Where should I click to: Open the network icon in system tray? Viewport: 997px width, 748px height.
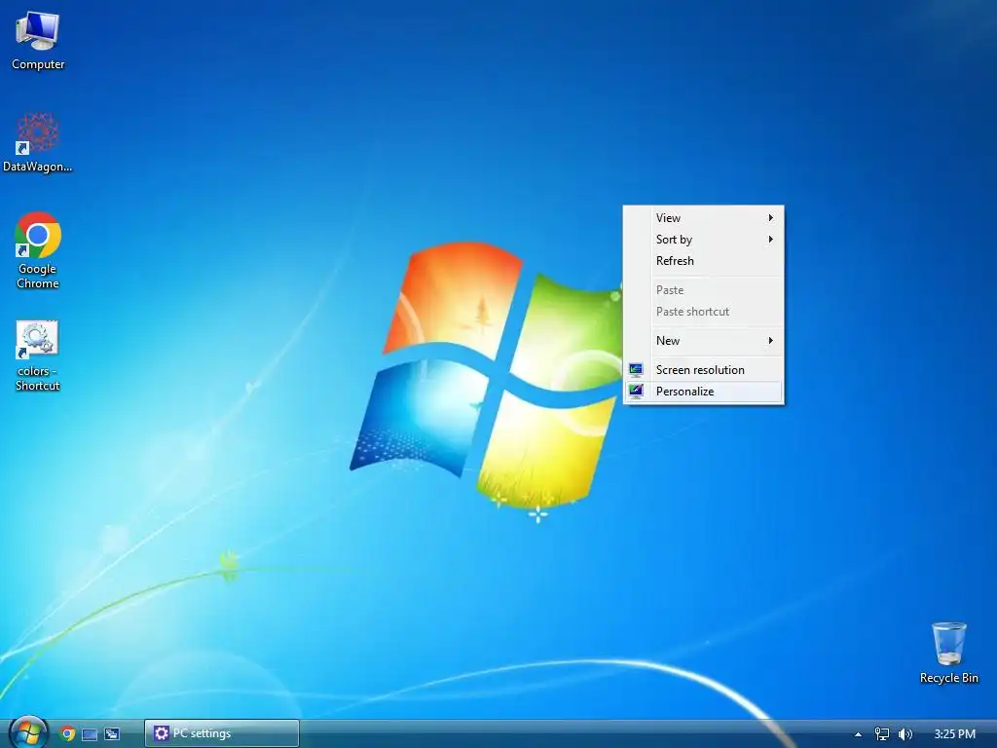[882, 734]
